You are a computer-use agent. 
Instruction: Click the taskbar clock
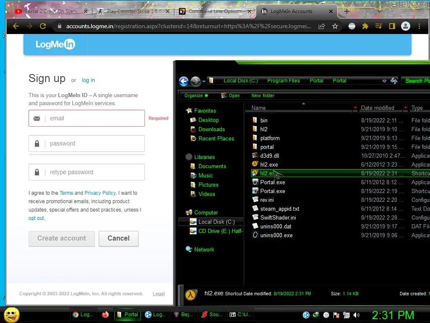pos(393,315)
